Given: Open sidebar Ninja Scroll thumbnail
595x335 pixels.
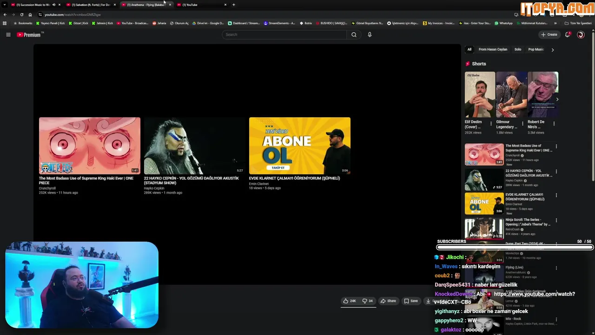Looking at the screenshot, I should (x=484, y=228).
